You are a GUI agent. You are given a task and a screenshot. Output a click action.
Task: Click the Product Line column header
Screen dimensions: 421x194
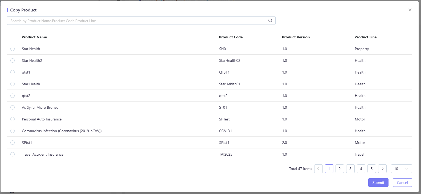click(x=366, y=37)
